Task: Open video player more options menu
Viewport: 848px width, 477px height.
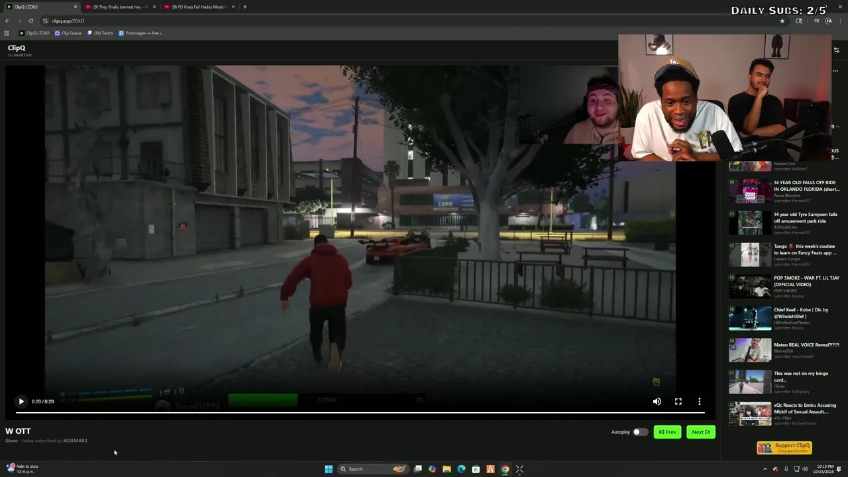Action: [700, 401]
